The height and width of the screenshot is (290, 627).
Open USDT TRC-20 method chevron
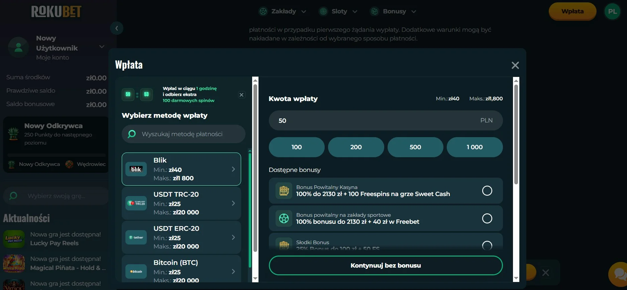tap(233, 203)
